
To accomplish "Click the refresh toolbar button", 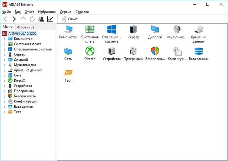I will [x=32, y=19].
